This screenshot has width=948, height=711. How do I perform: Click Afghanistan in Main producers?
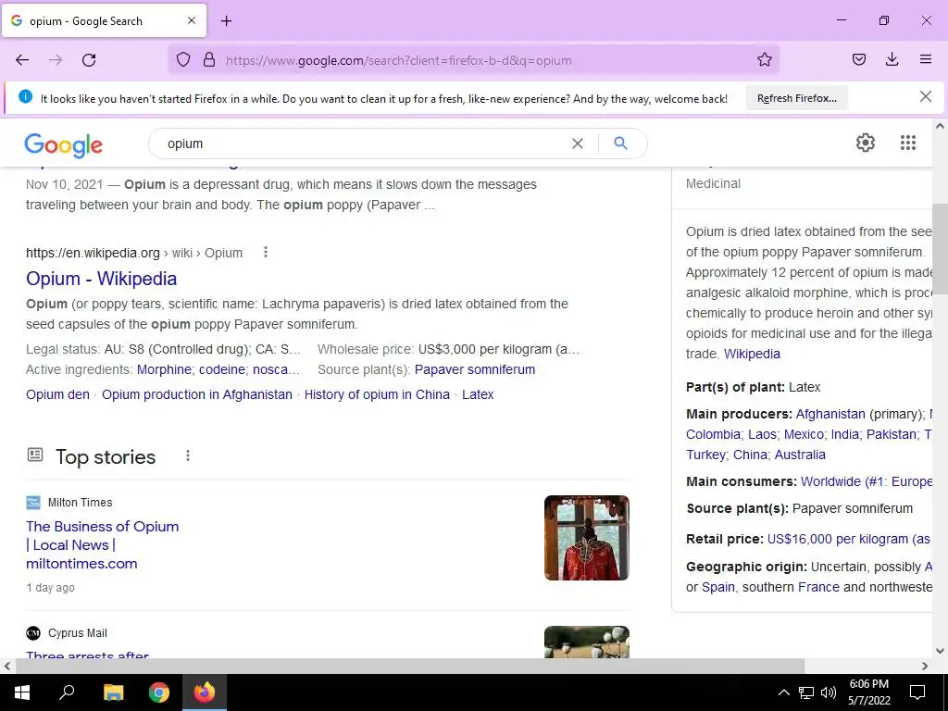tap(830, 414)
